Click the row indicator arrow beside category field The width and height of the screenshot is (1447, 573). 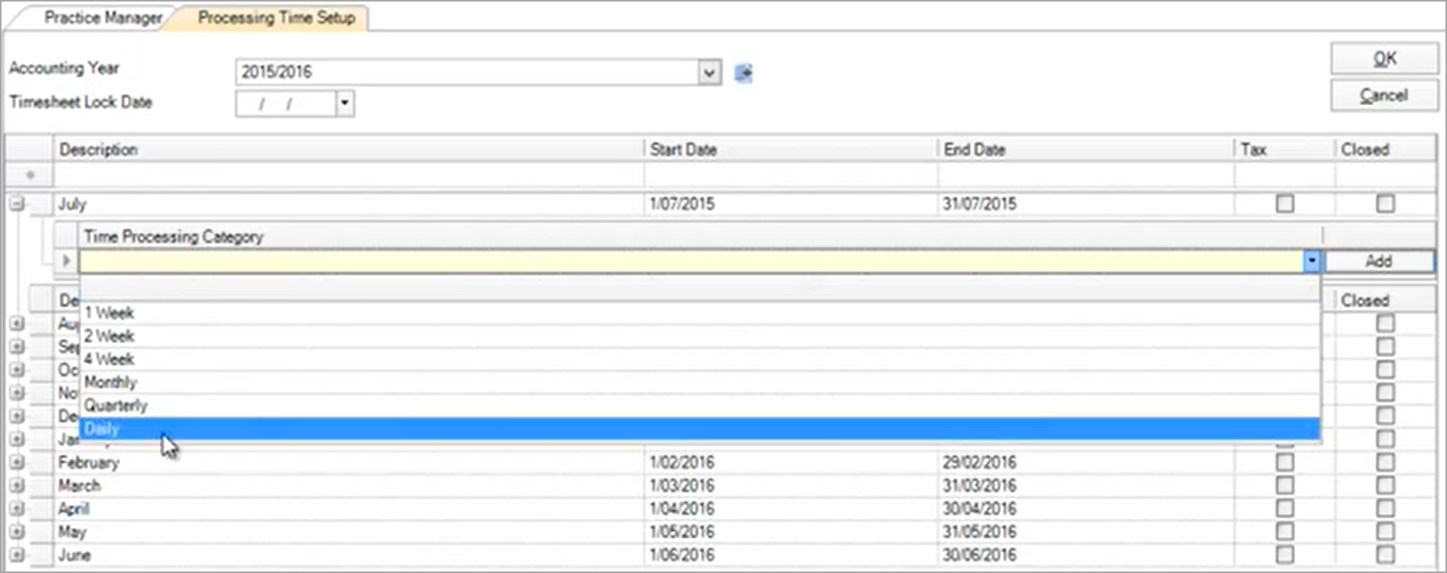pos(67,261)
